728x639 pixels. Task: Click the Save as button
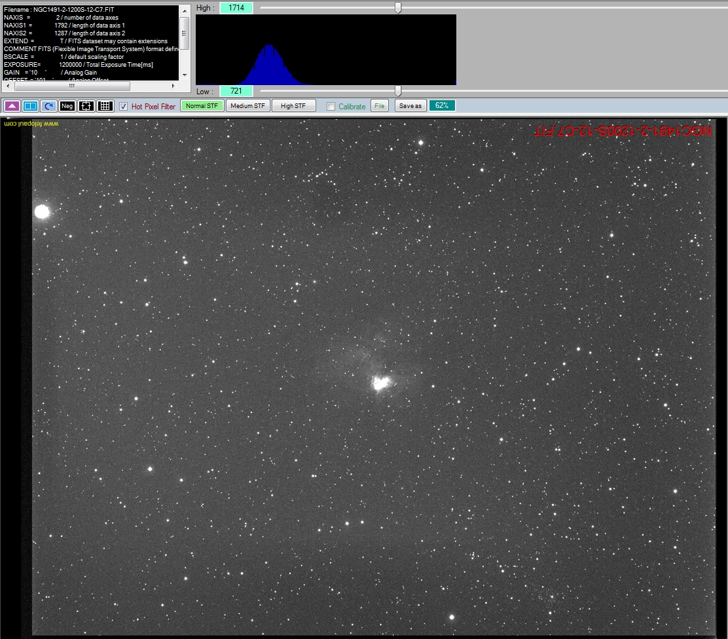[410, 106]
